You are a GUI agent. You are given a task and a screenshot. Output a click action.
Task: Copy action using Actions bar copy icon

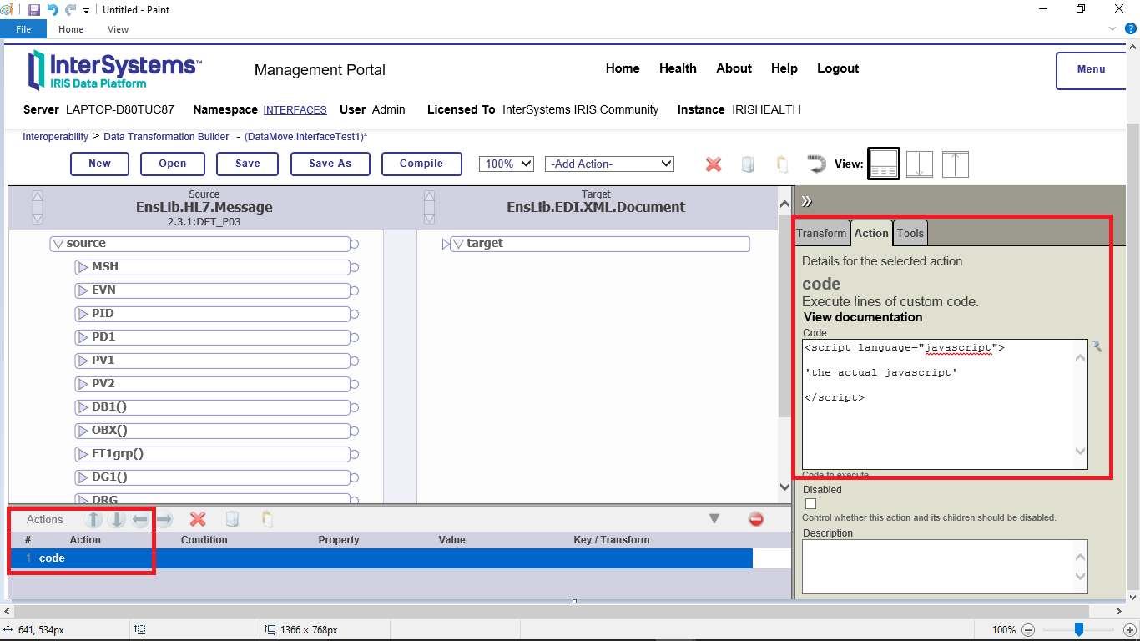(232, 519)
